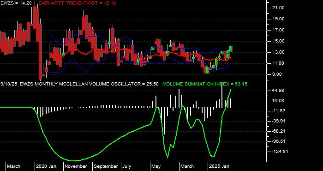Select the 11.00 price axis value
323x171 pixels.
tap(278, 63)
